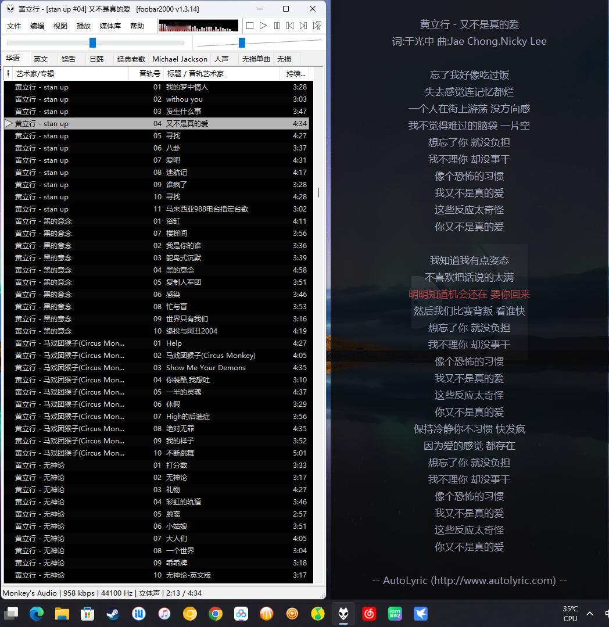Viewport: 609px width, 627px height.
Task: Open iQIYI app from taskbar
Action: click(395, 614)
